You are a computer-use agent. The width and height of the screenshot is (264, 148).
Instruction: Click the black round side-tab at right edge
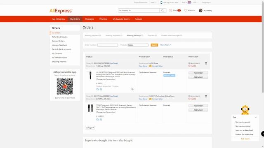[262, 134]
